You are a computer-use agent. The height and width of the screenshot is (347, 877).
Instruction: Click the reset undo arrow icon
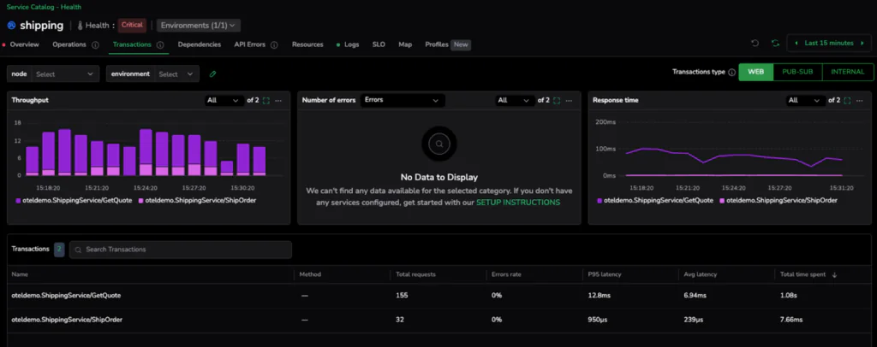point(755,43)
